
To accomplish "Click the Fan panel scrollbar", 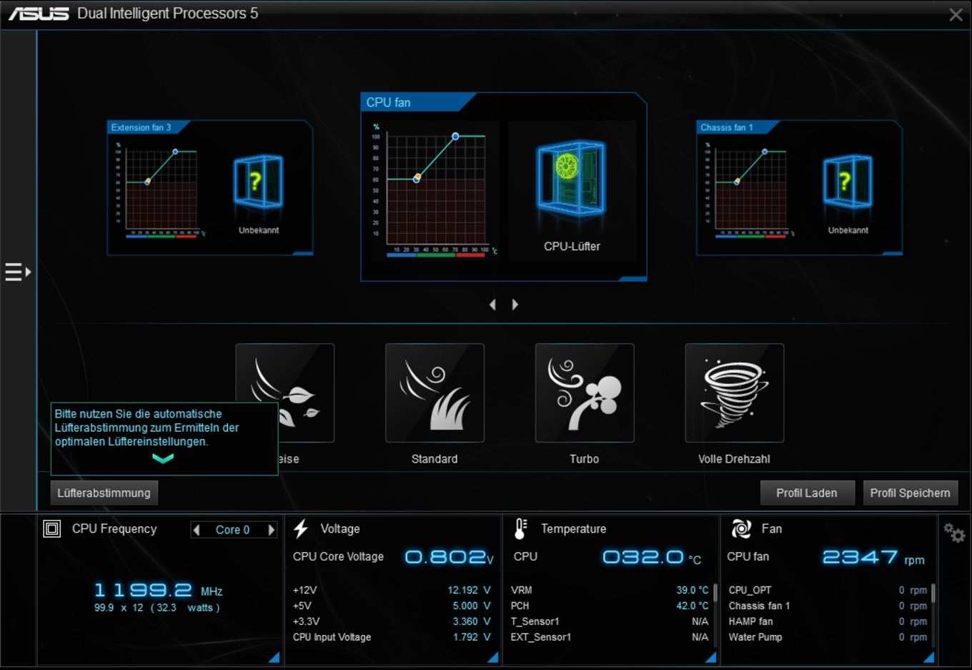I will 933,592.
